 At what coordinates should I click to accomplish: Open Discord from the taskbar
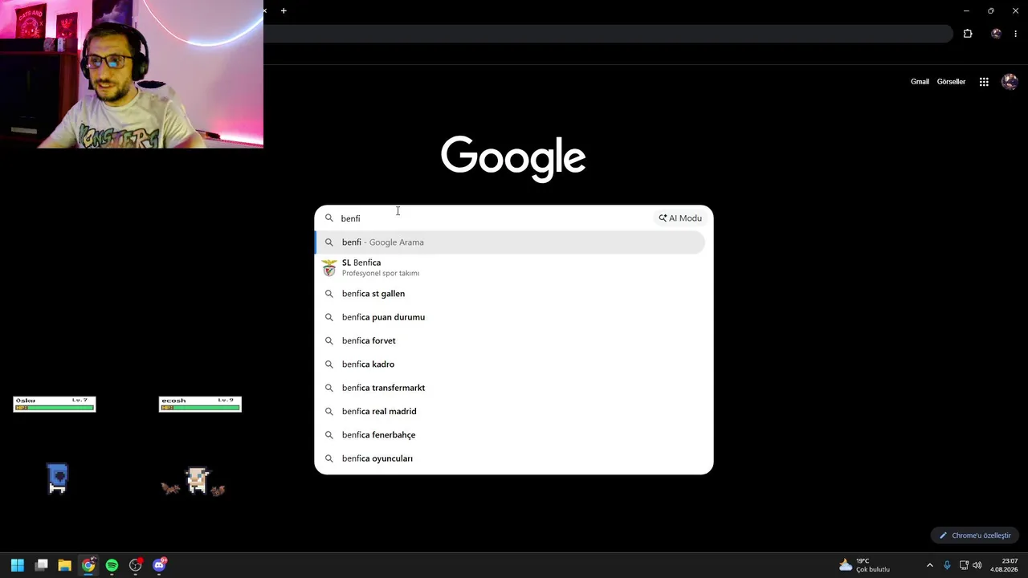pyautogui.click(x=159, y=565)
